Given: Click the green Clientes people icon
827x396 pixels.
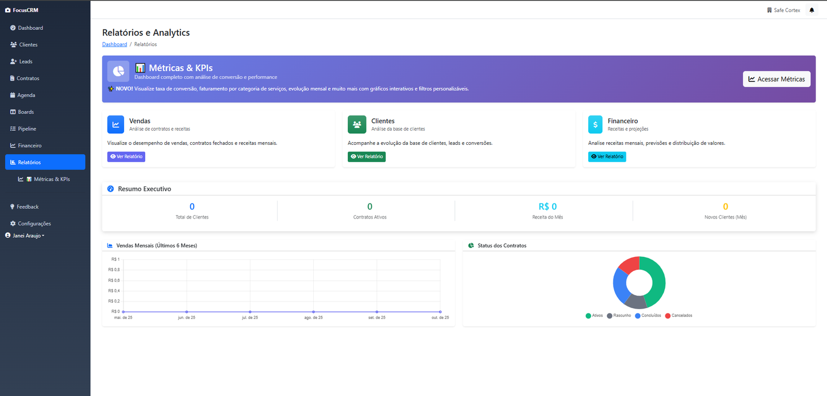Looking at the screenshot, I should coord(357,125).
